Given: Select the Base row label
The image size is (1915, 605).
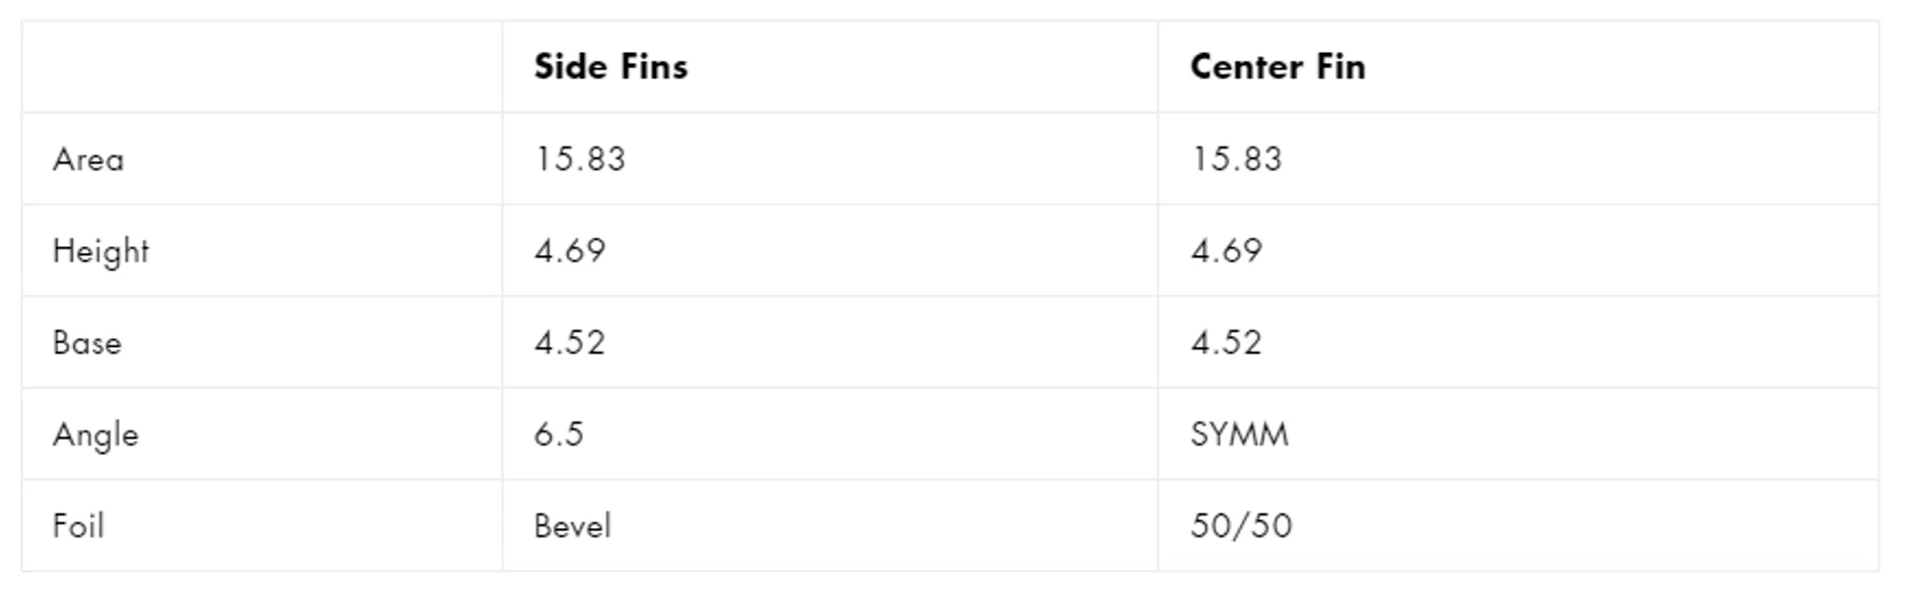Looking at the screenshot, I should point(87,343).
